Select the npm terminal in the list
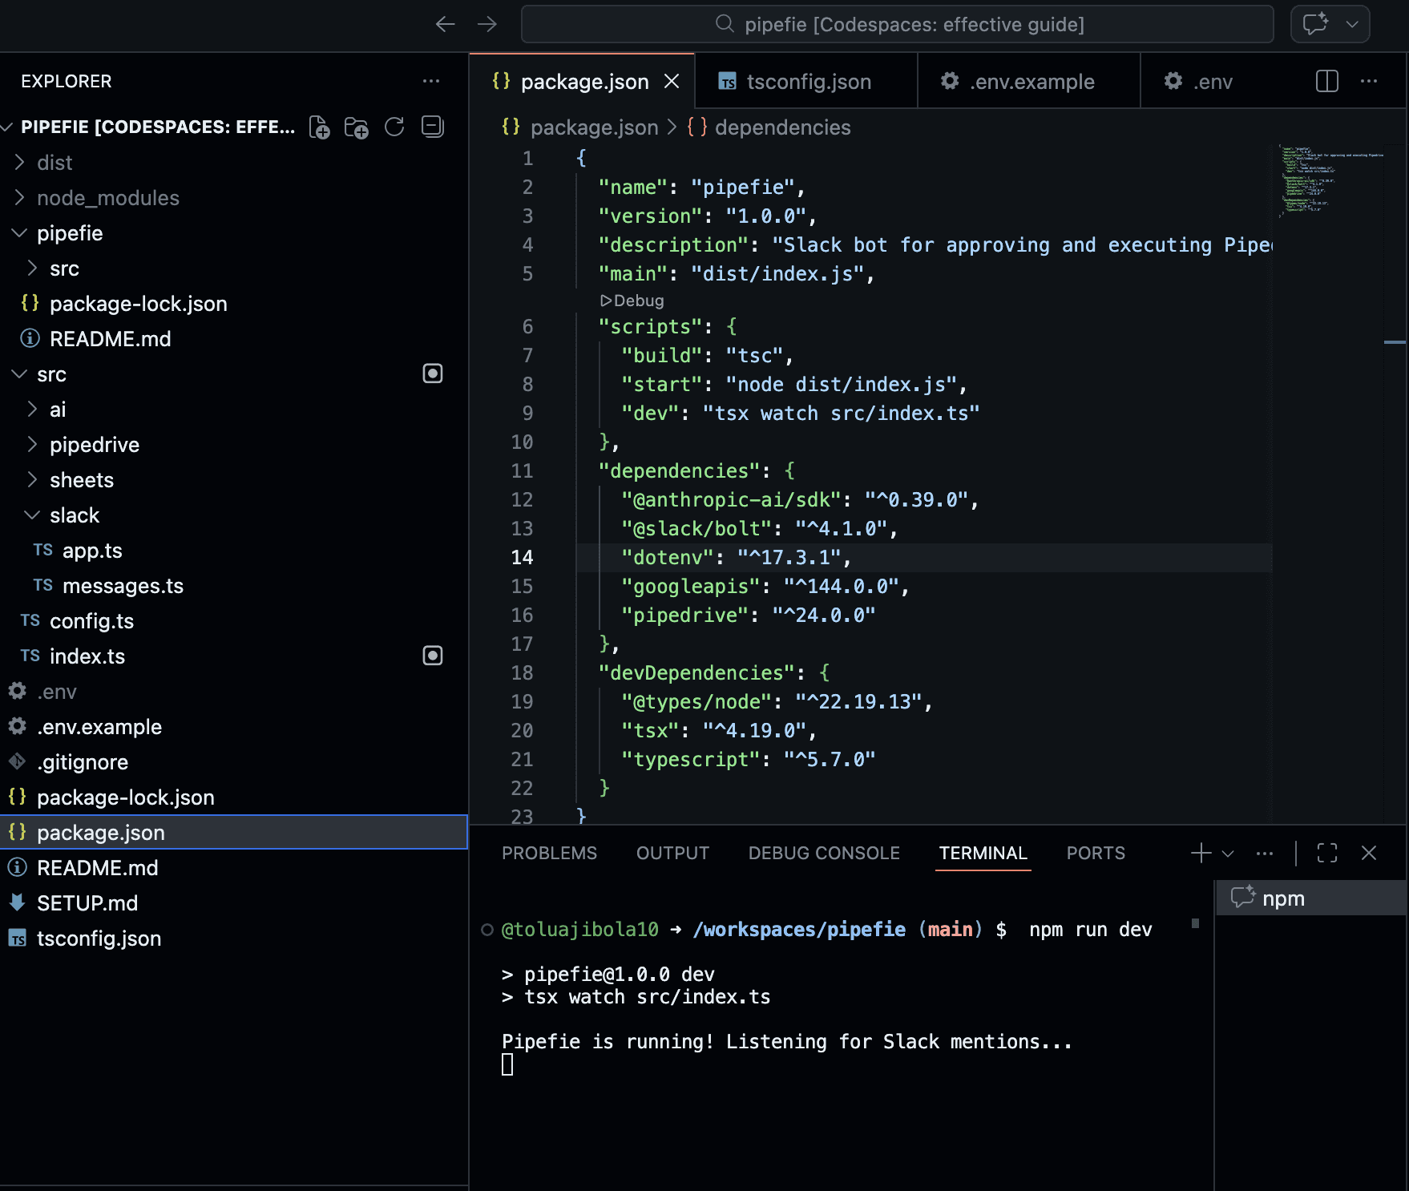The width and height of the screenshot is (1409, 1191). 1283,898
